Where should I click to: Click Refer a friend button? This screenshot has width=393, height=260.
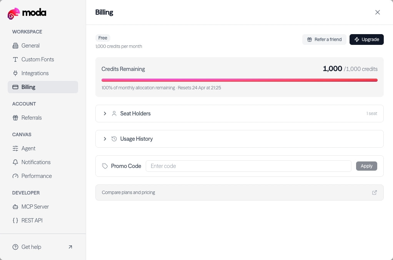324,39
